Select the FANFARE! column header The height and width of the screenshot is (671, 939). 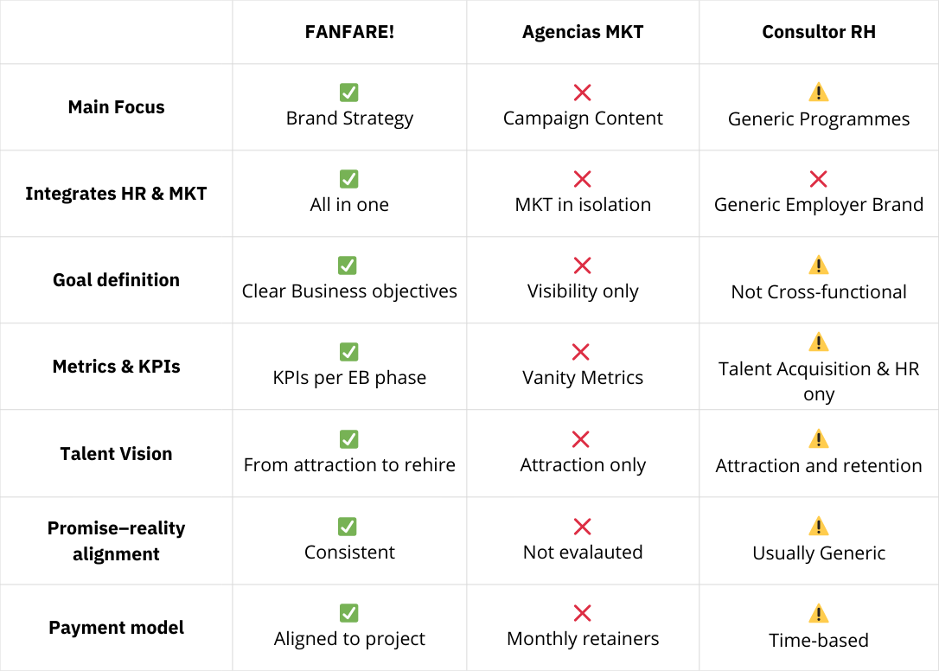point(349,32)
